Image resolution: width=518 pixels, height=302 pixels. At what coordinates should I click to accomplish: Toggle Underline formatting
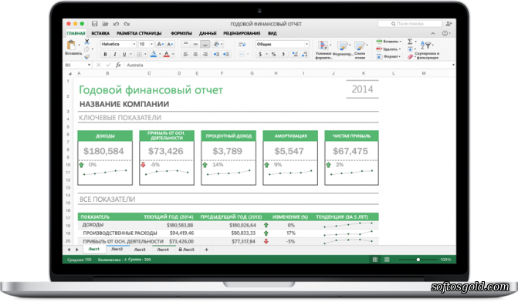[x=124, y=54]
